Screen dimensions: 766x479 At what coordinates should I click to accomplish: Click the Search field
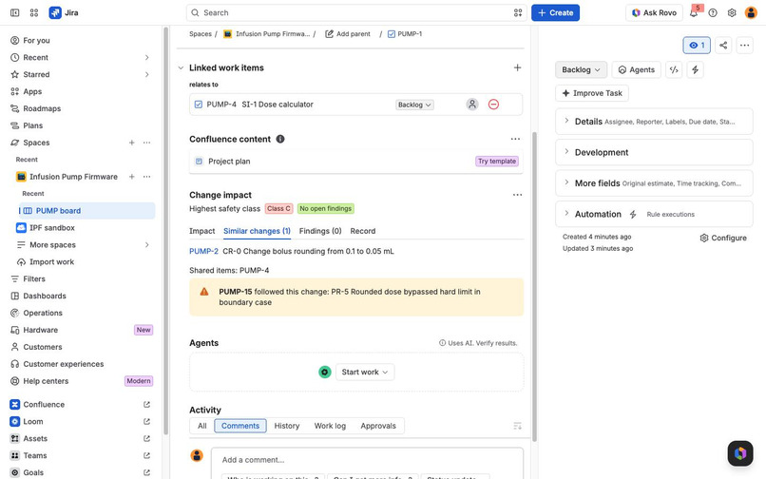pyautogui.click(x=355, y=12)
